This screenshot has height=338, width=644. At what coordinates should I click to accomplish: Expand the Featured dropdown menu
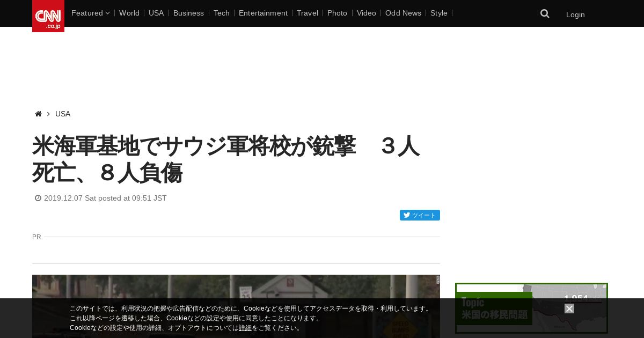click(90, 13)
